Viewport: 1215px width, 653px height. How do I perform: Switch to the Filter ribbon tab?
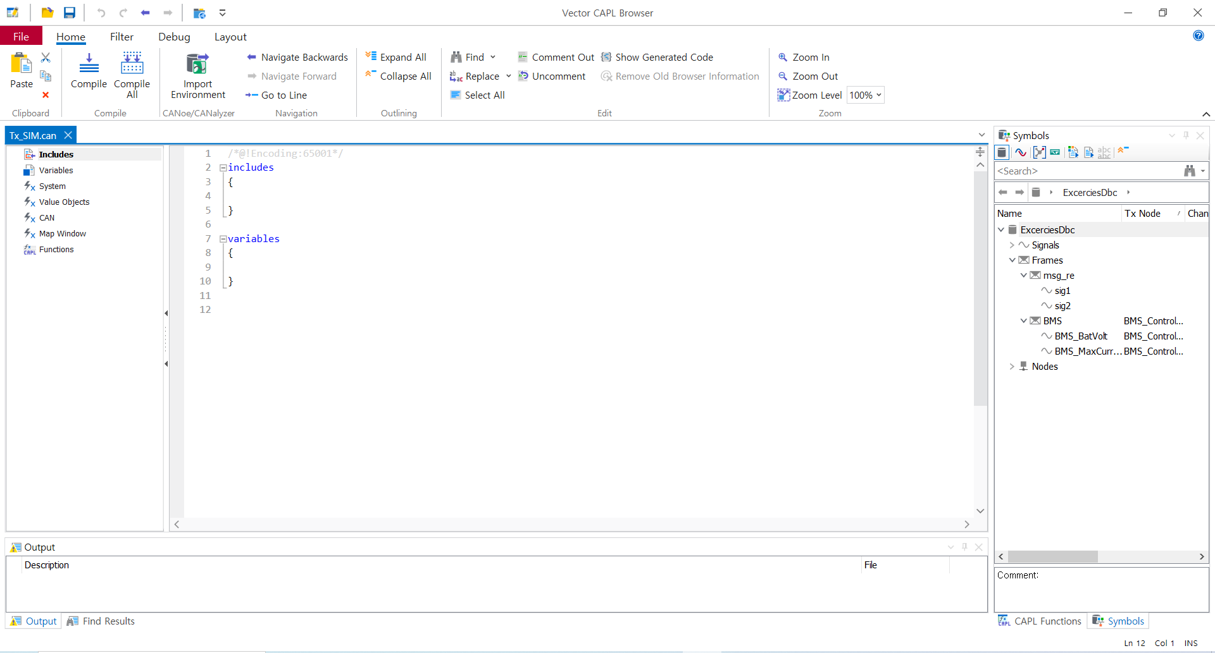[x=121, y=37]
